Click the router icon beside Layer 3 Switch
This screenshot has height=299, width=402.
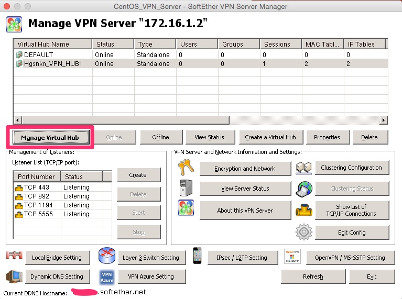coord(106,256)
